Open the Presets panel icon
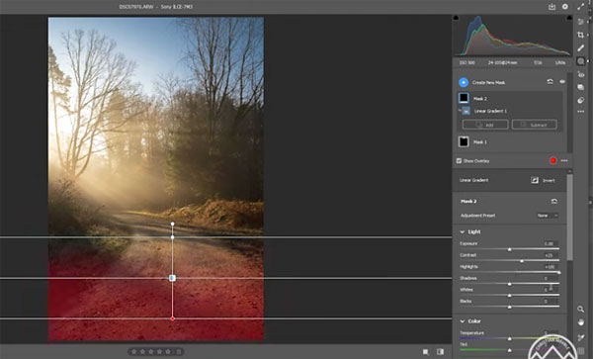593x359 pixels. point(580,100)
